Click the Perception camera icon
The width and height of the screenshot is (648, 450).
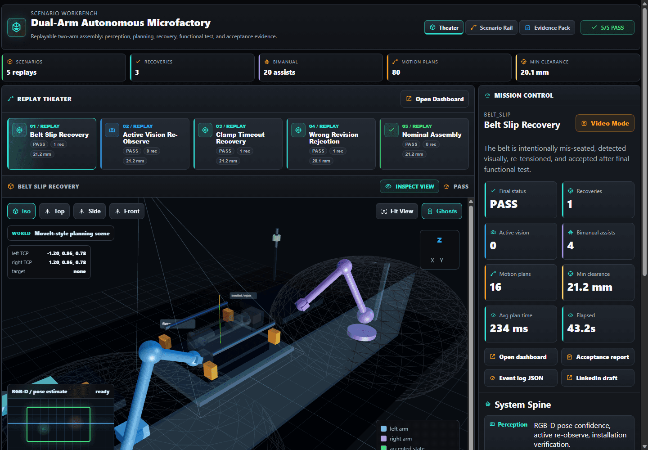[492, 424]
